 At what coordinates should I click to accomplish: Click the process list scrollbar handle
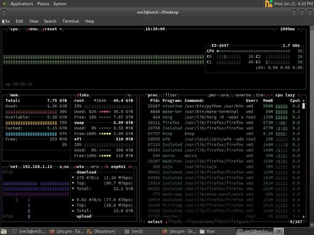click(x=304, y=106)
